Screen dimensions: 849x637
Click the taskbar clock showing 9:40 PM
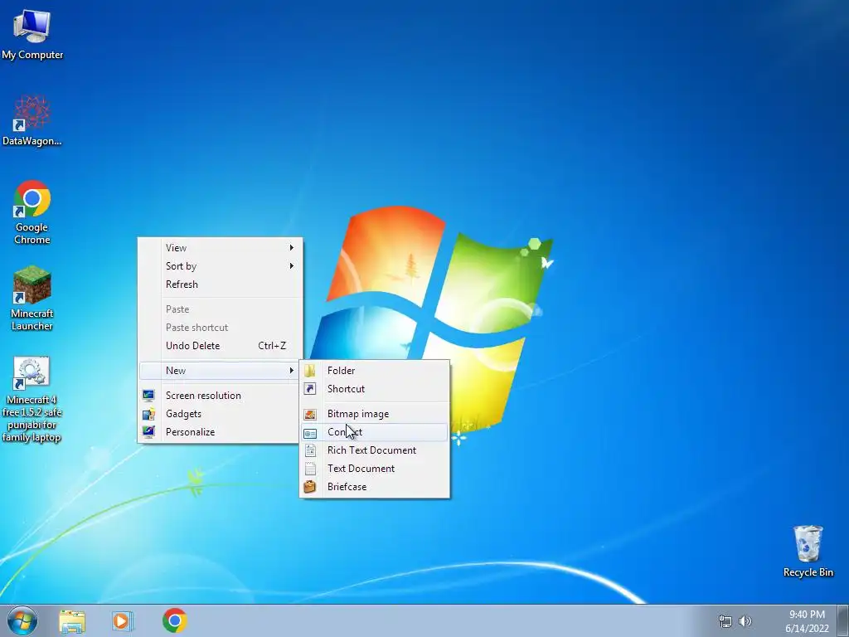point(807,621)
